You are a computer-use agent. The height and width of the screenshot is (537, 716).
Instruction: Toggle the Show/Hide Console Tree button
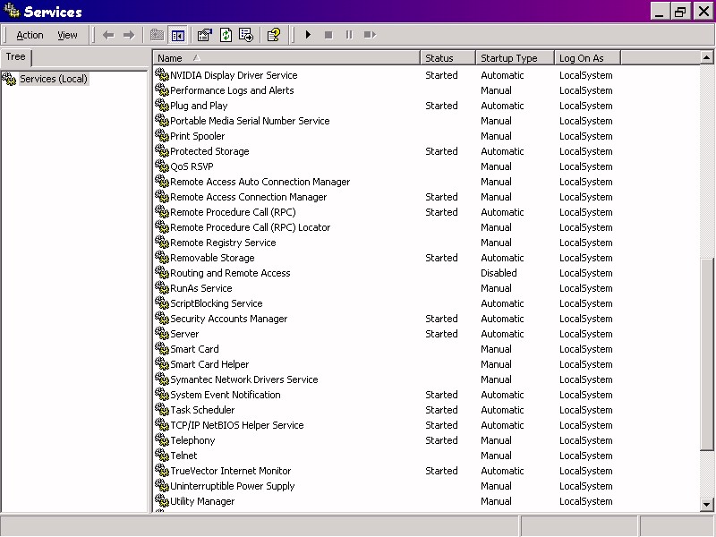coord(178,35)
